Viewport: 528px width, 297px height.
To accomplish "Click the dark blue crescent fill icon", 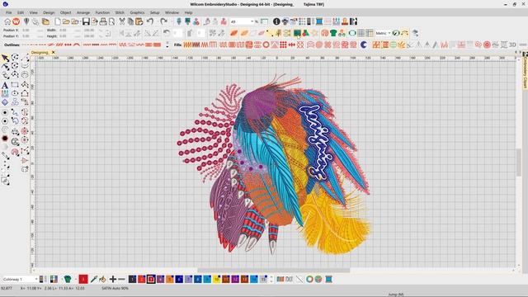I will (x=364, y=45).
